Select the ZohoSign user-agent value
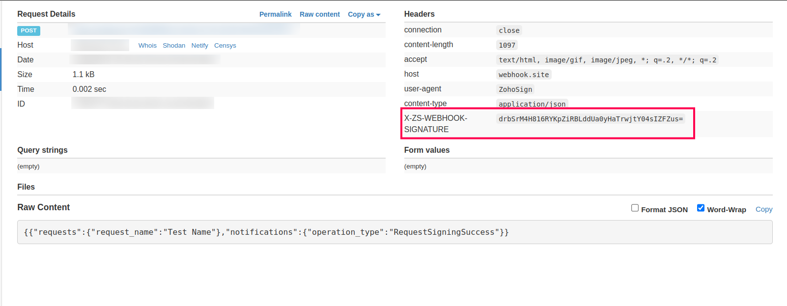The height and width of the screenshot is (306, 787). tap(515, 89)
